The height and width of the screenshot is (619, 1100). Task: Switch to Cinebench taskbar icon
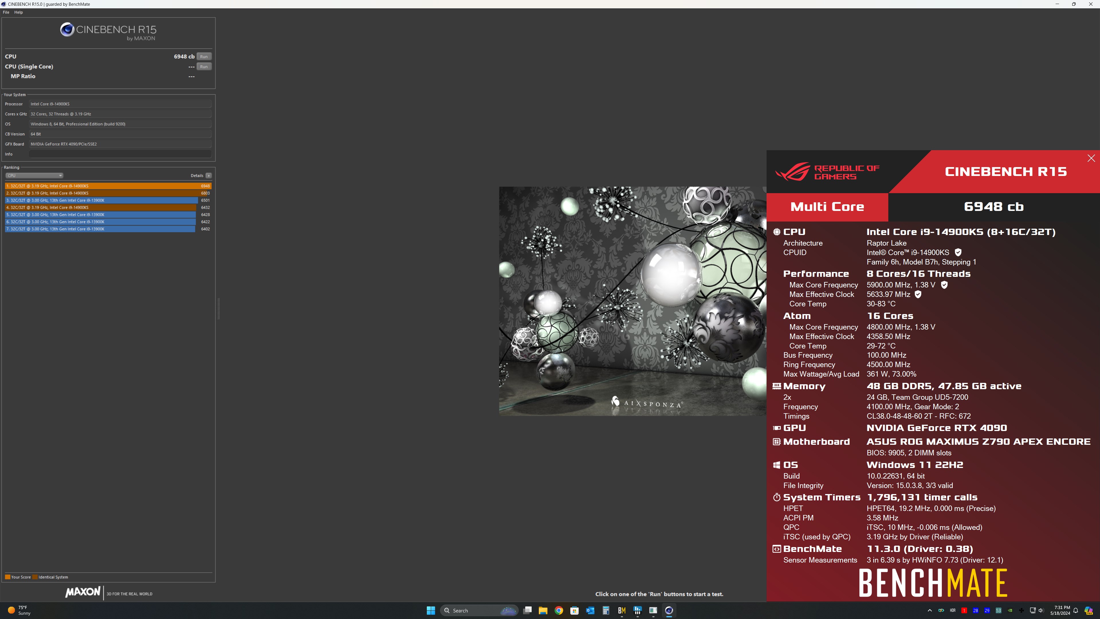(669, 610)
